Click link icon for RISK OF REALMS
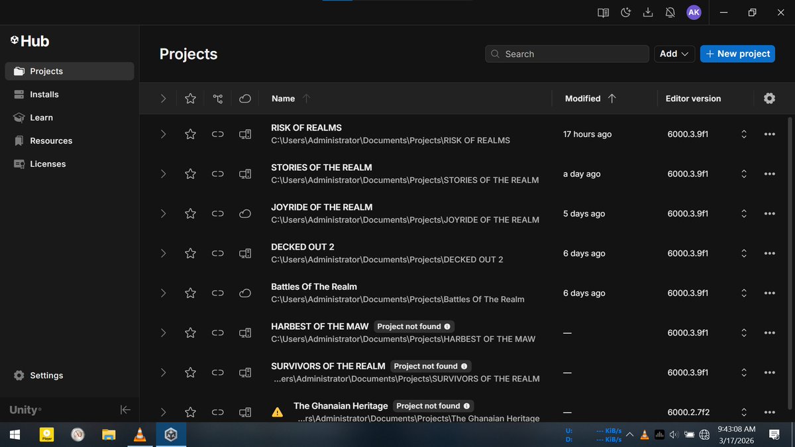 pos(218,134)
